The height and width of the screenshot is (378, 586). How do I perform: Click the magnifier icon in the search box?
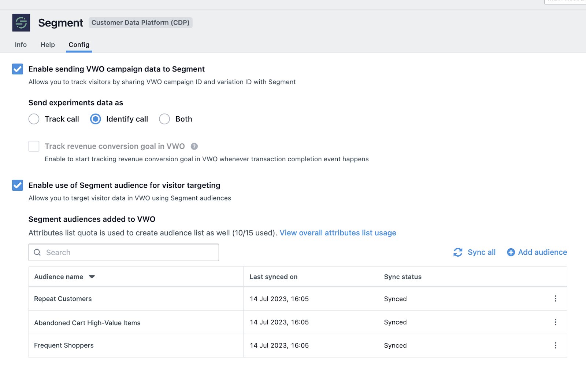click(x=37, y=252)
